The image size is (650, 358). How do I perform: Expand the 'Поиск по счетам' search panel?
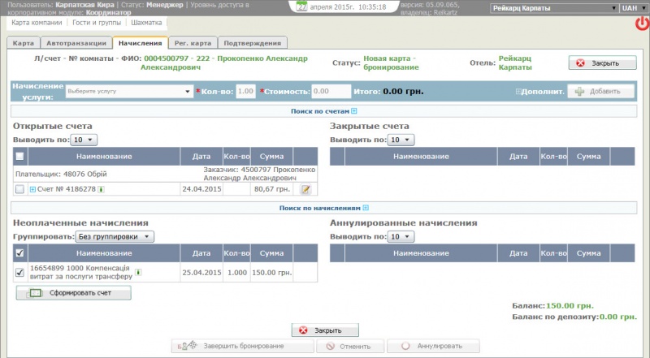pos(354,111)
